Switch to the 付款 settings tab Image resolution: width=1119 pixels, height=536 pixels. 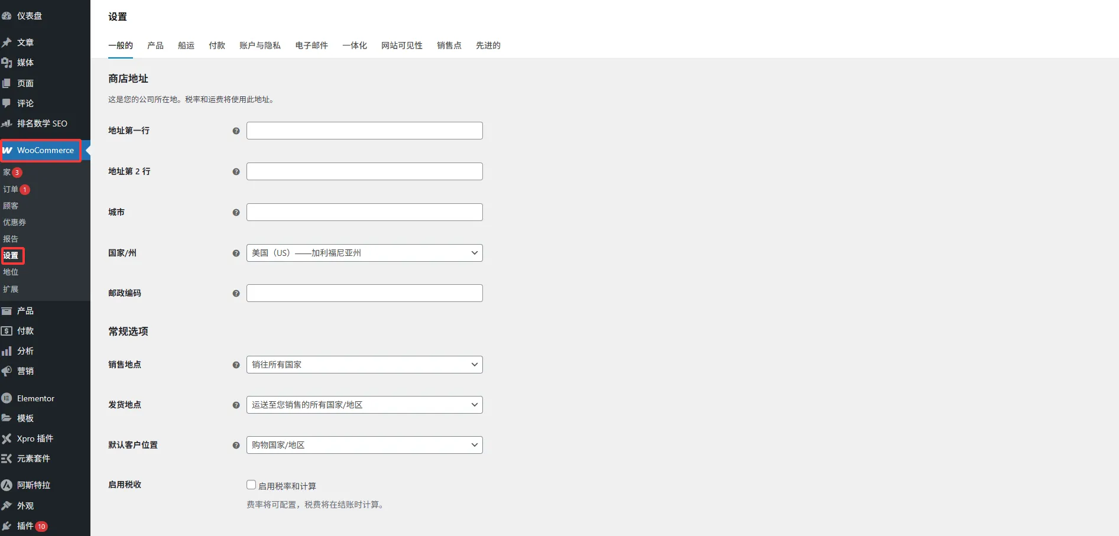217,46
